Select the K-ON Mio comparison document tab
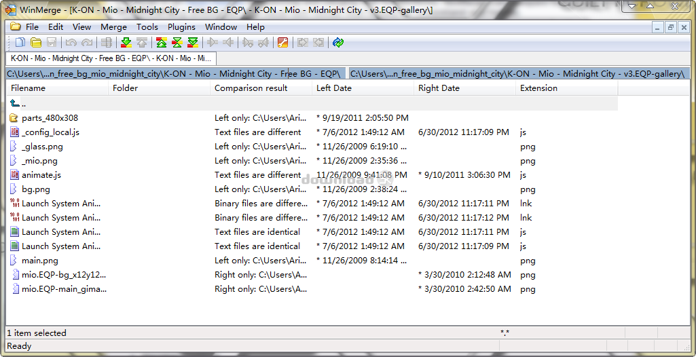The width and height of the screenshot is (696, 357). click(111, 58)
